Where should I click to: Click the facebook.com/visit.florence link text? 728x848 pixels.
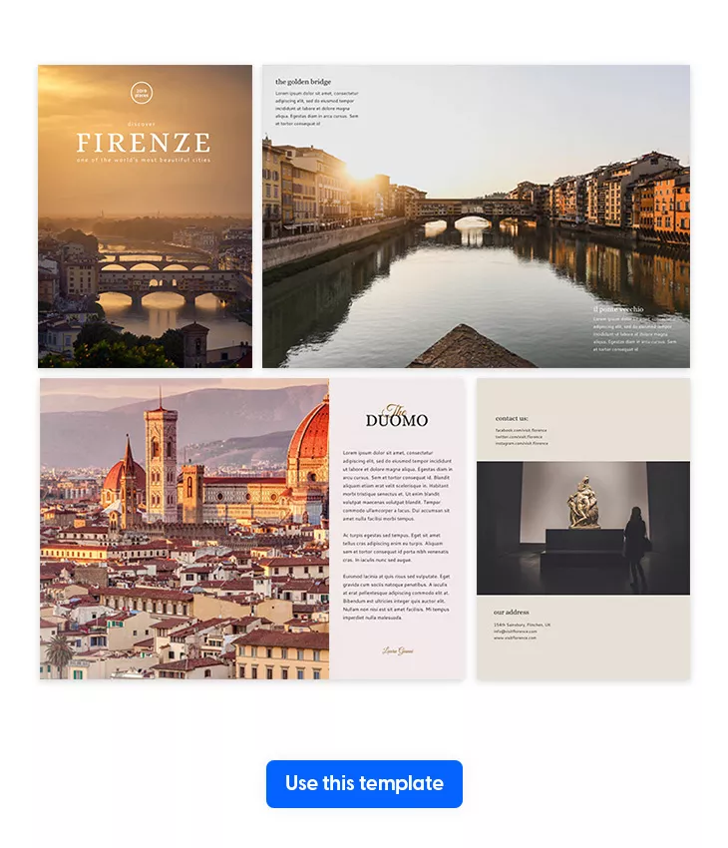pos(521,431)
